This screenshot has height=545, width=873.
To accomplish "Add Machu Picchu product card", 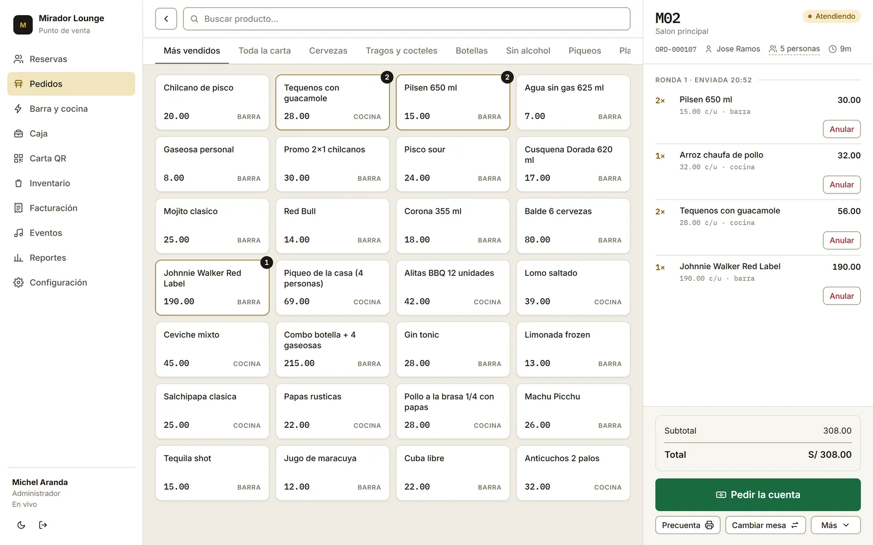I will (x=573, y=411).
